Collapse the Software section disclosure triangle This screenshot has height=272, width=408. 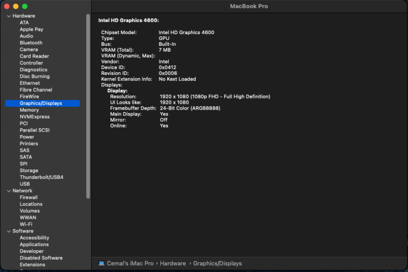(9, 231)
